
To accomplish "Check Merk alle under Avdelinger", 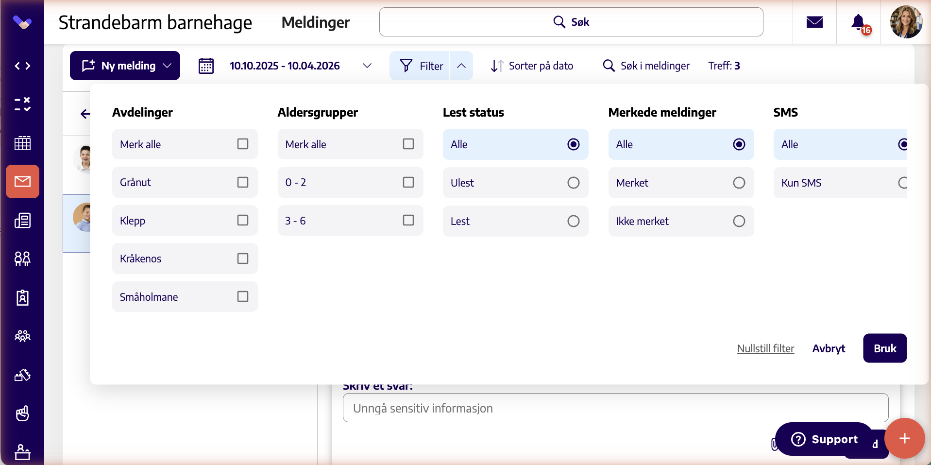I will pos(185,144).
